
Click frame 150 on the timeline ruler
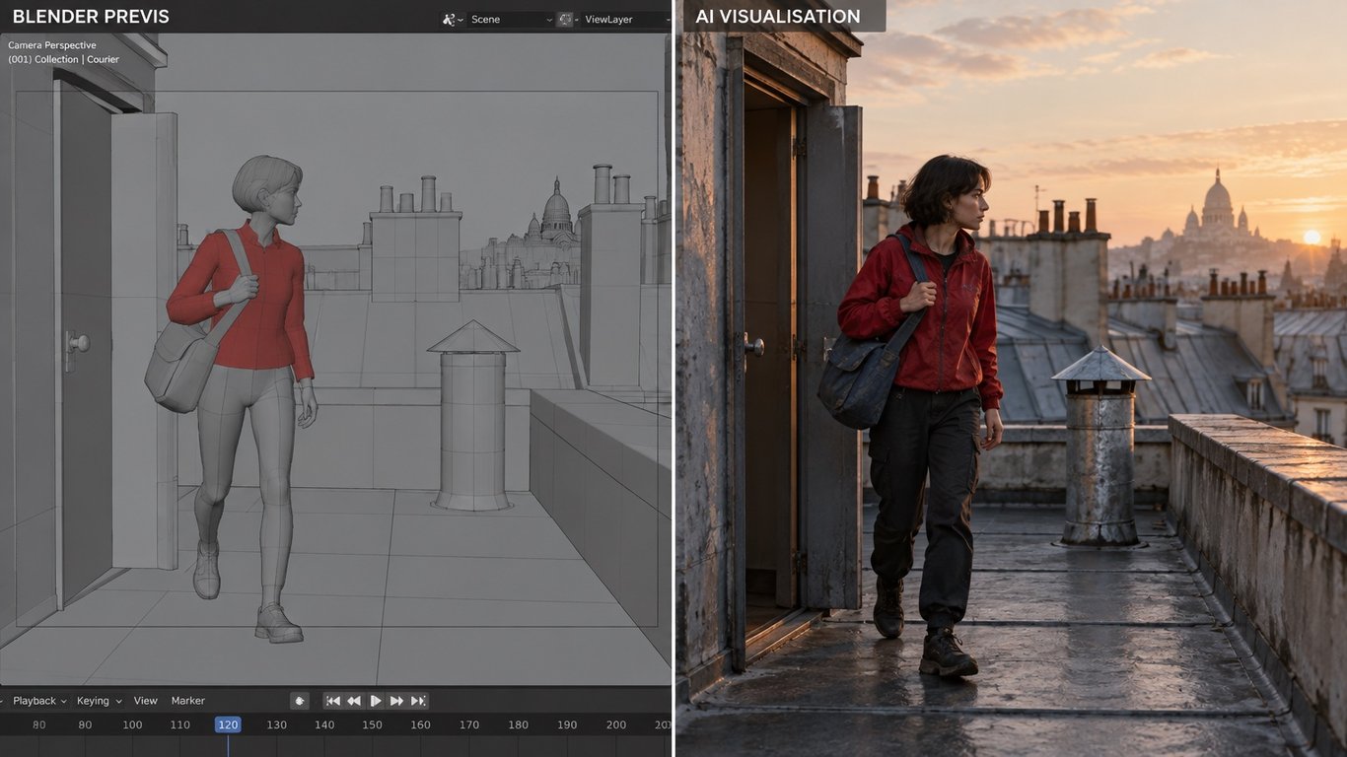click(372, 724)
